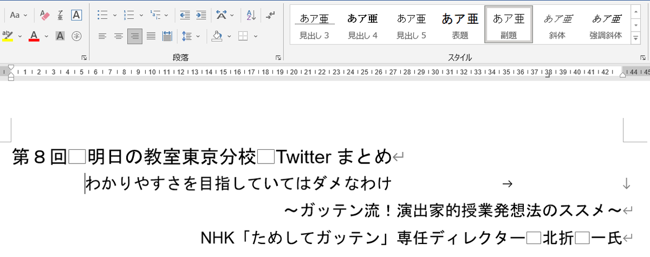
Task: Click the phonetic guide (ruby) icon
Action: point(61,15)
